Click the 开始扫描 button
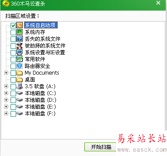This screenshot has height=156, width=167. (x=101, y=147)
